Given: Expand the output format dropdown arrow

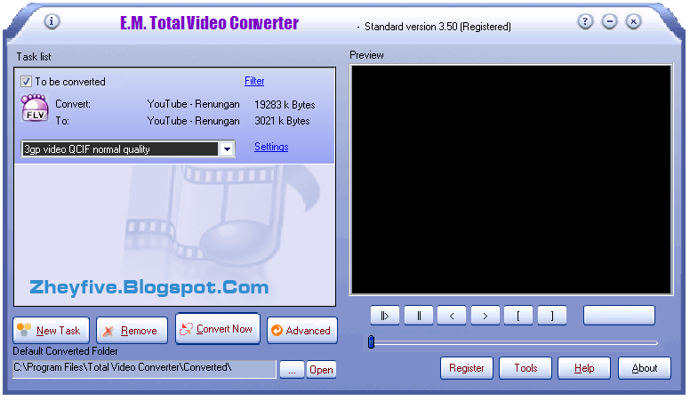Looking at the screenshot, I should click(x=227, y=149).
